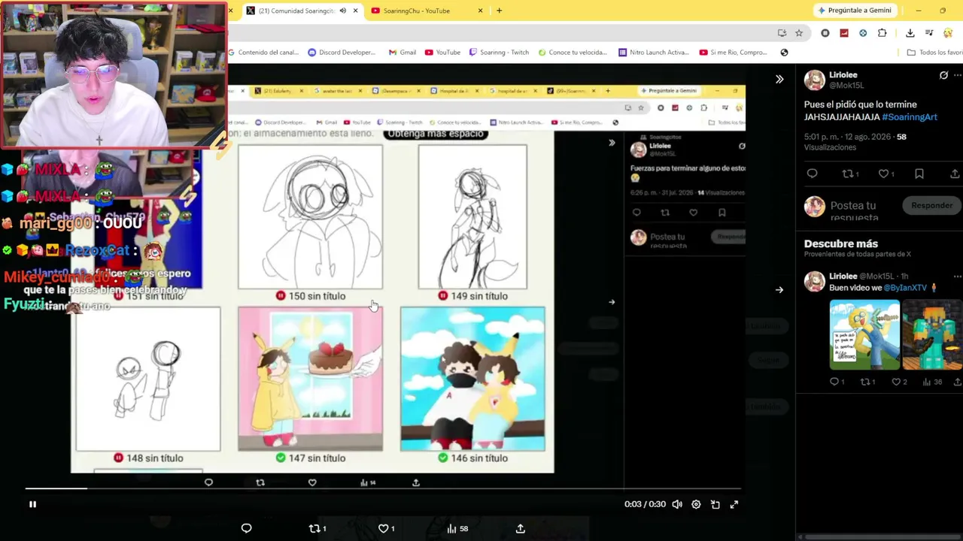This screenshot has height=541, width=963.
Task: Seek along the video progress bar
Action: [x=383, y=488]
